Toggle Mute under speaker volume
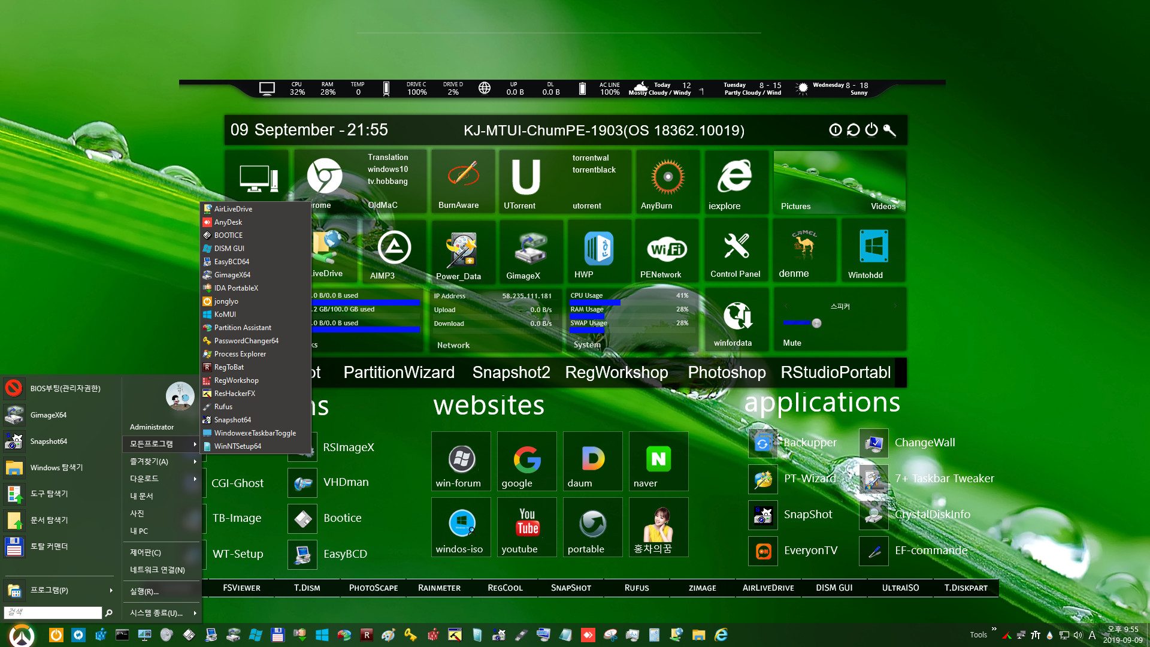 coord(792,343)
